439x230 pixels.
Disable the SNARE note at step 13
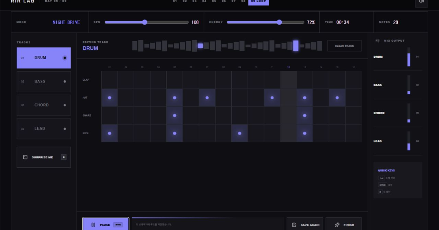(305, 115)
